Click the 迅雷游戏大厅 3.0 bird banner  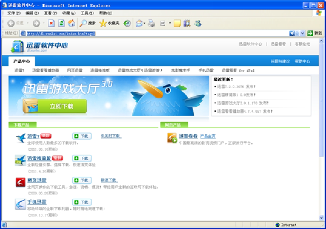pos(109,96)
